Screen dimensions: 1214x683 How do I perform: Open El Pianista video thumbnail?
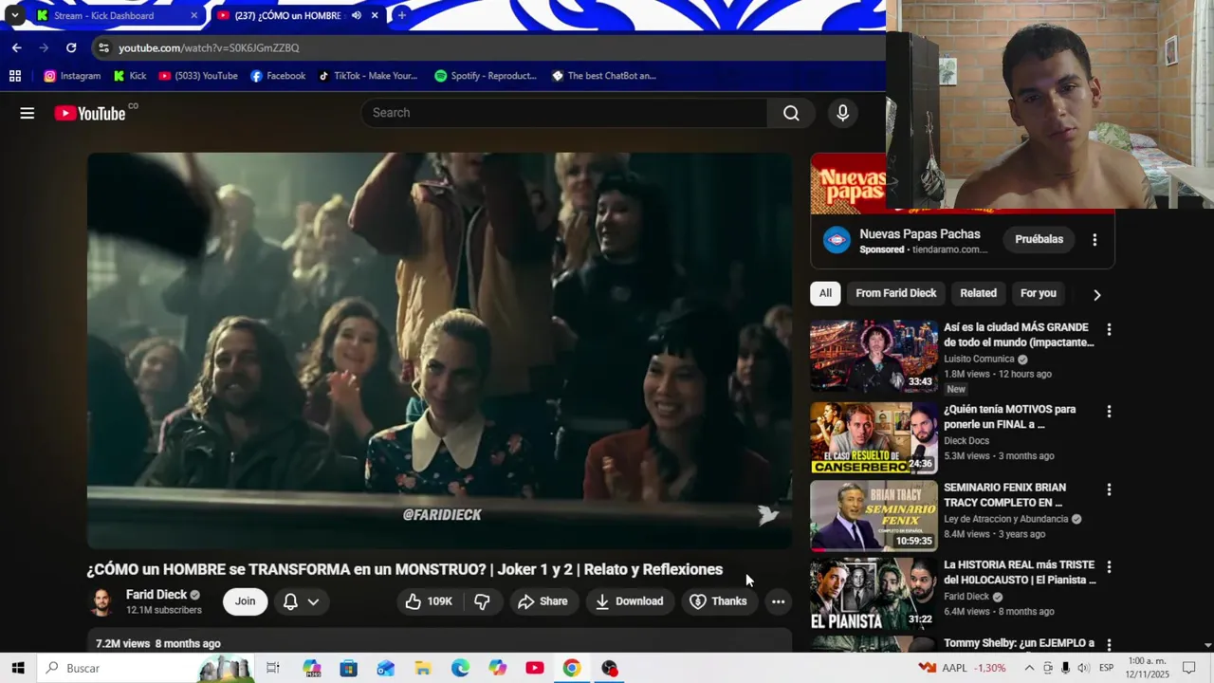pyautogui.click(x=874, y=594)
